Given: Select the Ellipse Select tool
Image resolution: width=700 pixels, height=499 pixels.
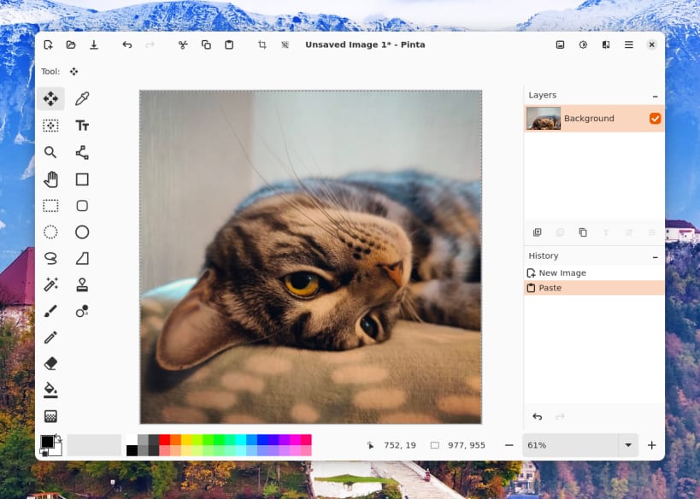Looking at the screenshot, I should [x=50, y=232].
